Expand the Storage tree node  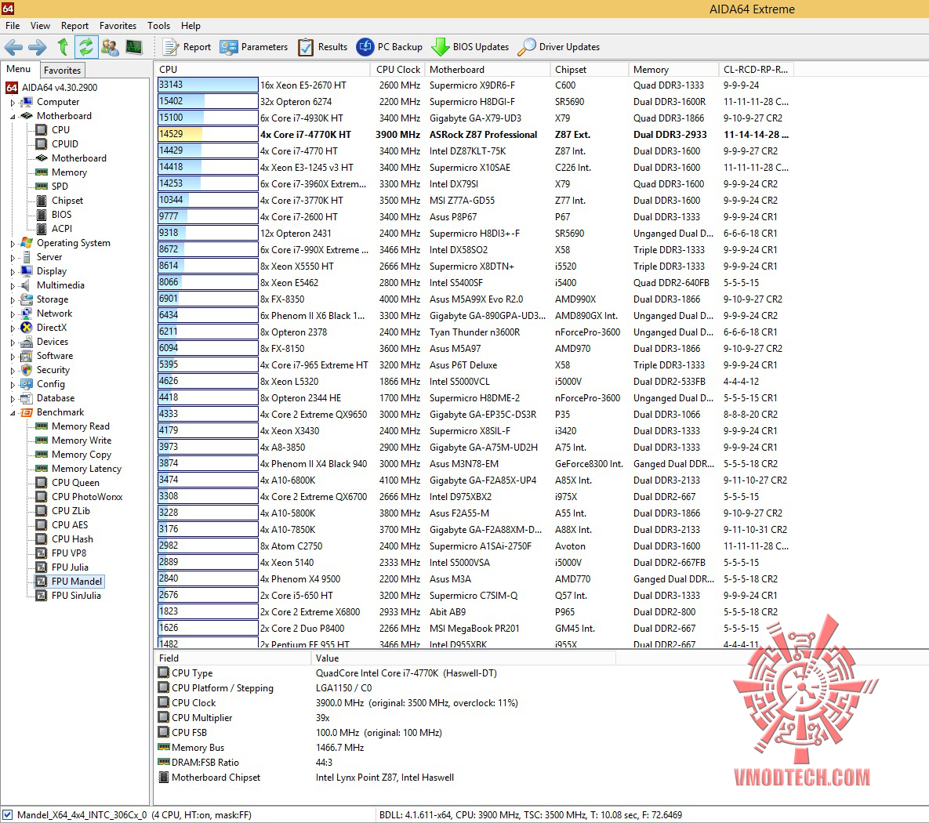pos(13,300)
